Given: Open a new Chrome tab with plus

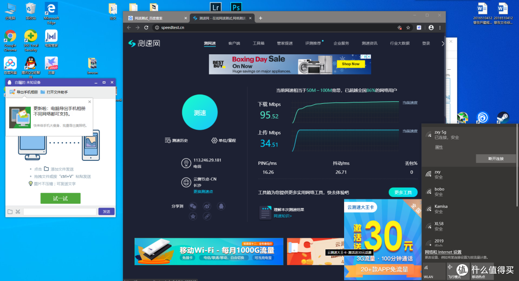Looking at the screenshot, I should [x=260, y=18].
